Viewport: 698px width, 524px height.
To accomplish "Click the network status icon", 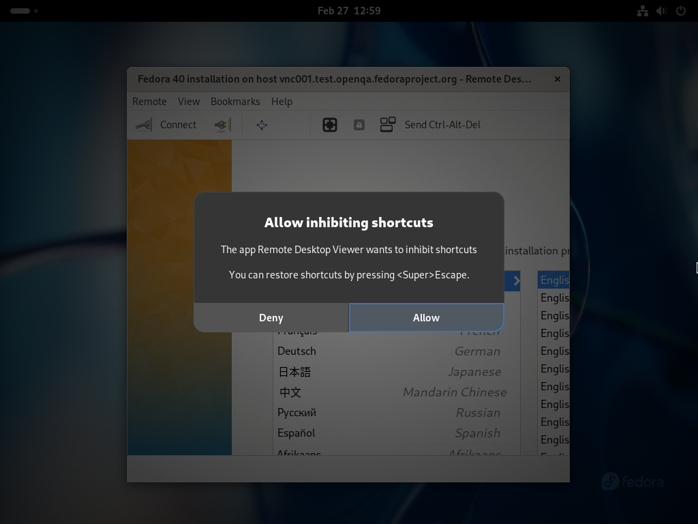I will [x=642, y=11].
